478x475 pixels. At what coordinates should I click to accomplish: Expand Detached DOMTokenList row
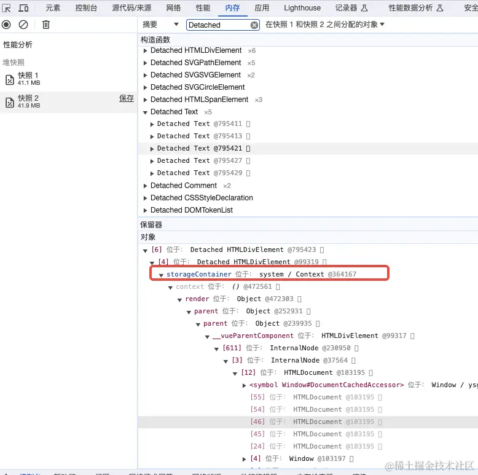click(x=146, y=210)
